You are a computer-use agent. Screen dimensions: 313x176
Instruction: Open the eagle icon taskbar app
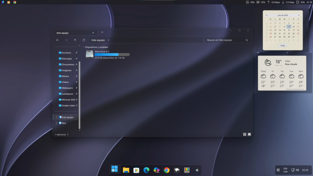click(177, 170)
